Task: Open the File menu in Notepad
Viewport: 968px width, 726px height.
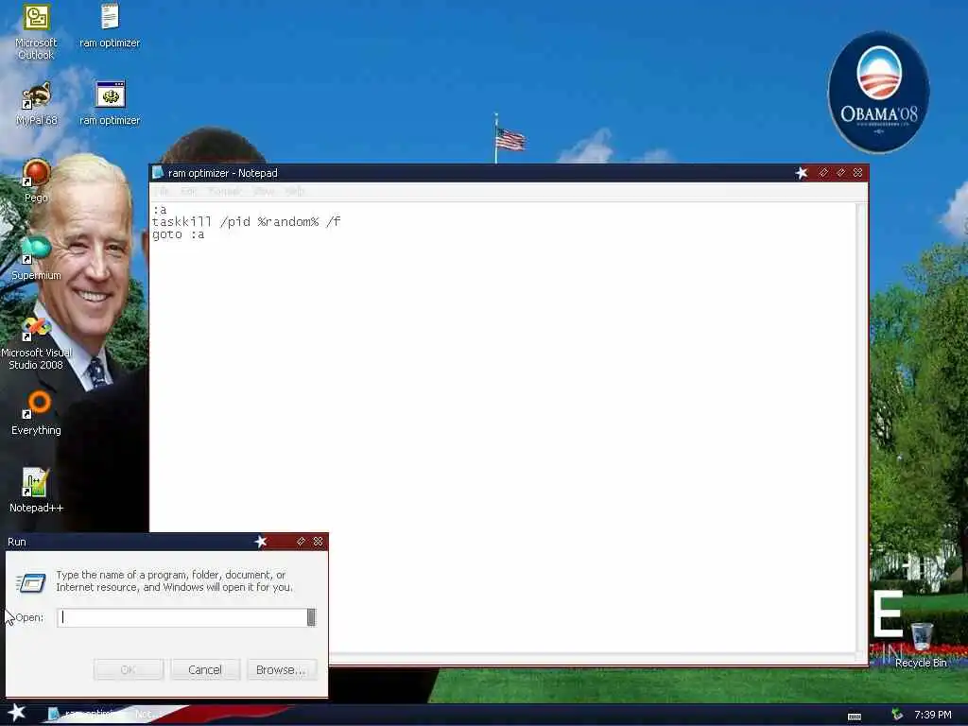Action: pos(163,191)
